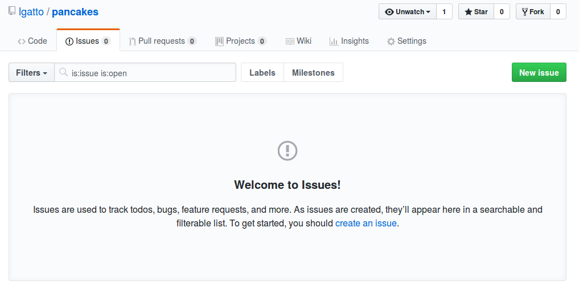Switch to the Insights tab
The image size is (579, 289).
pos(349,41)
